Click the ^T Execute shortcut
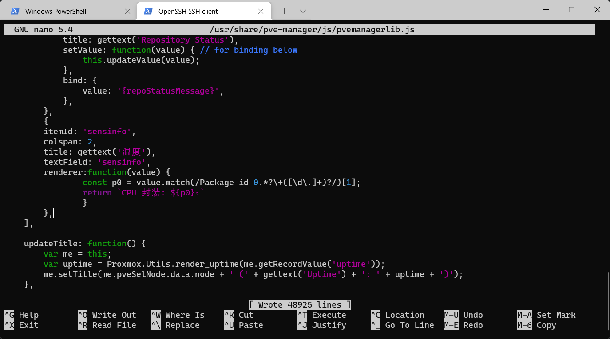610x339 pixels. click(322, 315)
